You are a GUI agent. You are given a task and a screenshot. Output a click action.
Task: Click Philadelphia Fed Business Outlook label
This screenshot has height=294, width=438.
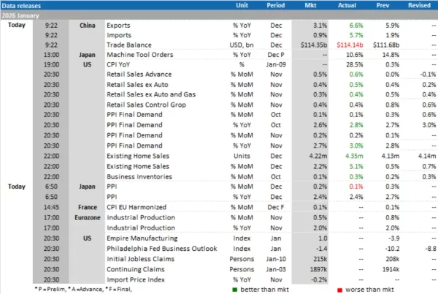coord(155,247)
